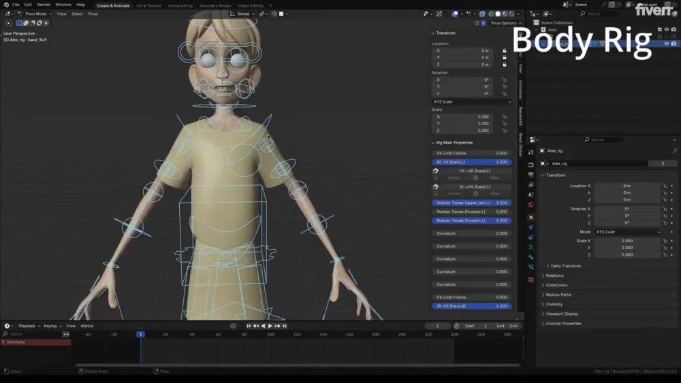The height and width of the screenshot is (383, 681).
Task: Toggle the X-axis mirror in pose options
Action: (483, 23)
